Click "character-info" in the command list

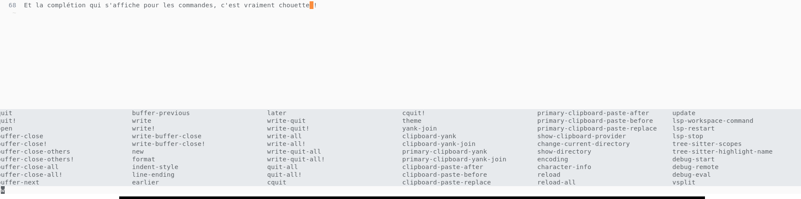click(564, 167)
